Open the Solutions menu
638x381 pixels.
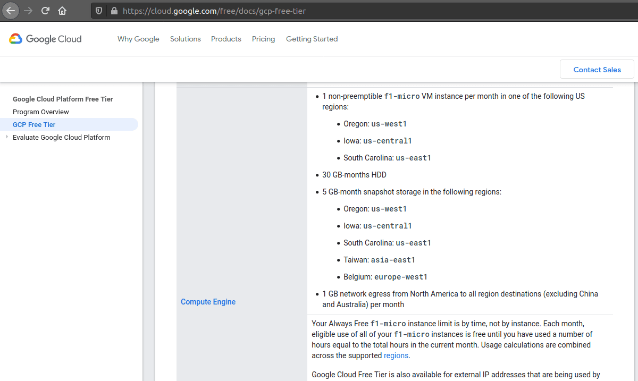click(x=186, y=39)
